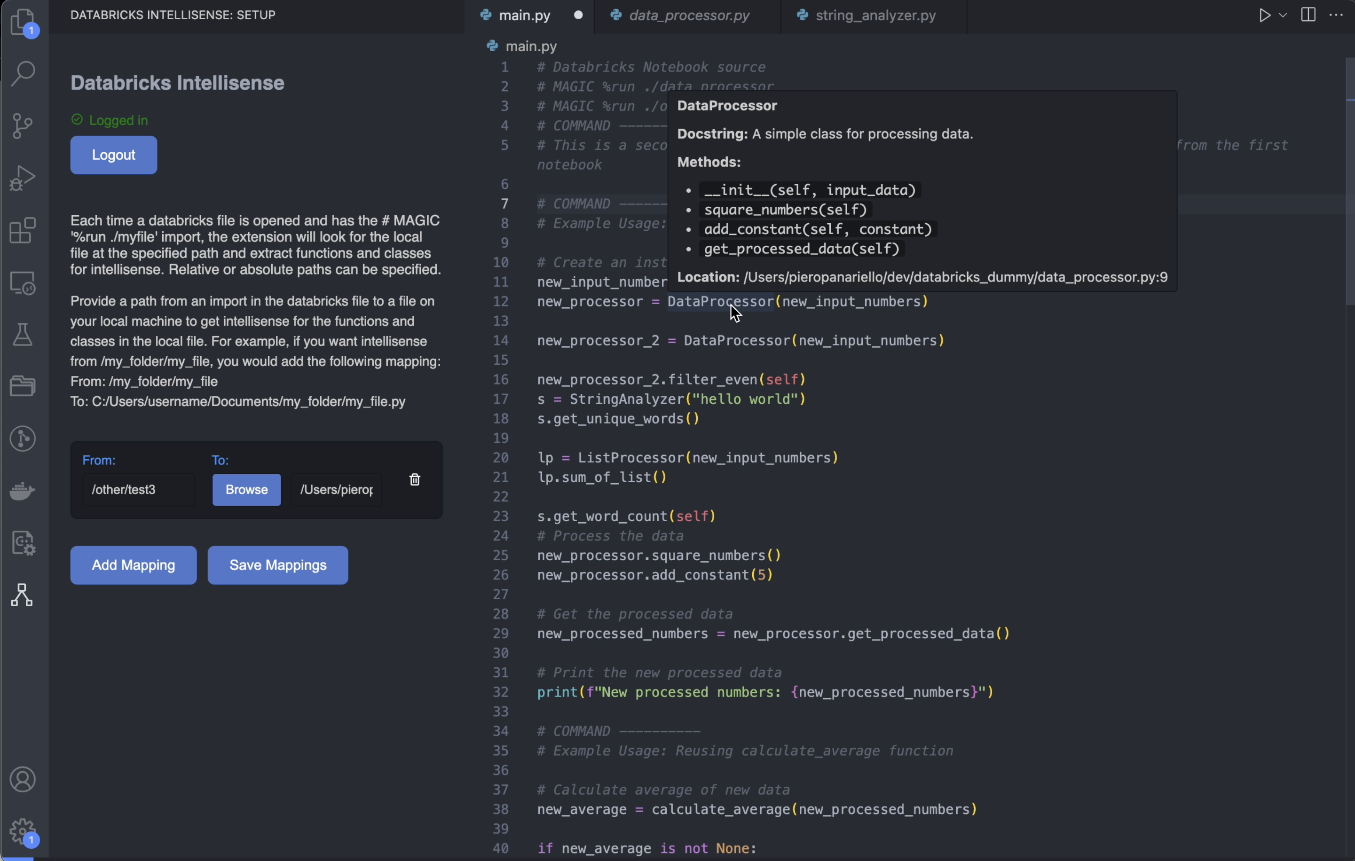Open Run and Debug view icon
The image size is (1355, 861).
(x=23, y=178)
